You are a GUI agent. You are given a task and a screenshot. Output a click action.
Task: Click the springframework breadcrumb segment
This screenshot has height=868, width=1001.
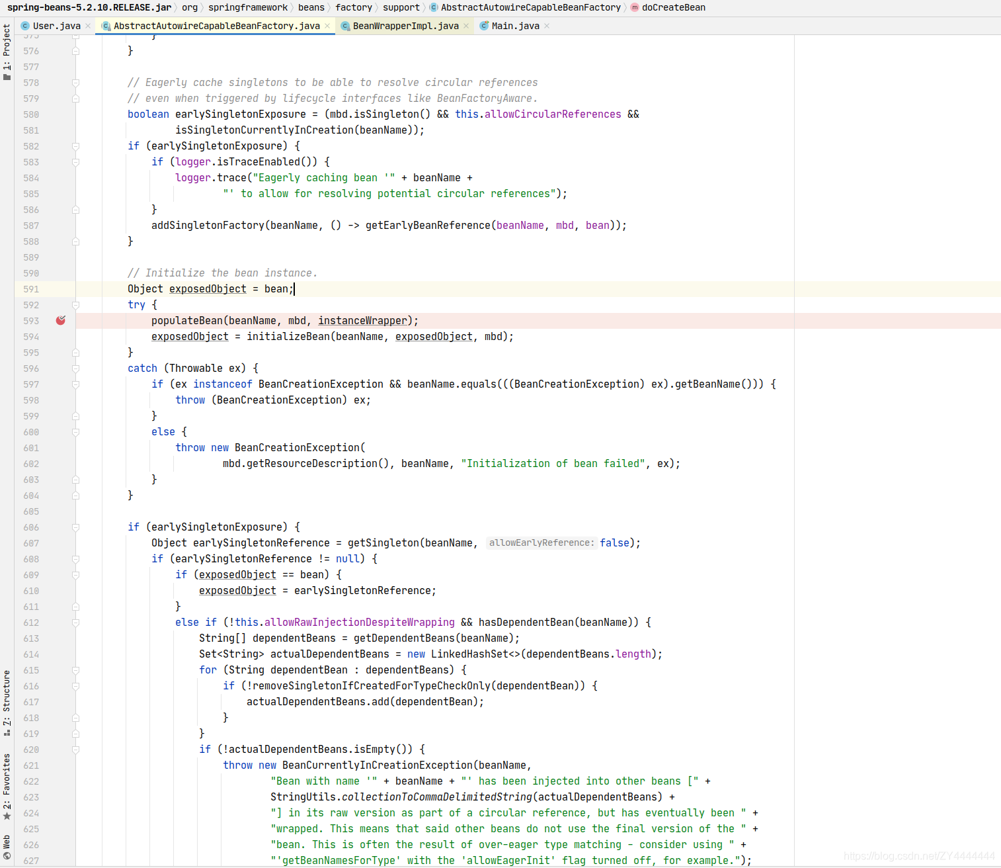pos(248,7)
